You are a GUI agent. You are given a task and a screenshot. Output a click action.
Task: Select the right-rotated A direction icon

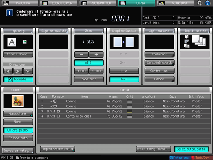click(x=18, y=71)
